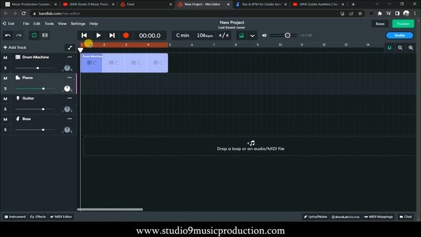Viewport: 421px width, 237px height.
Task: Reload the browser page
Action: (x=24, y=13)
